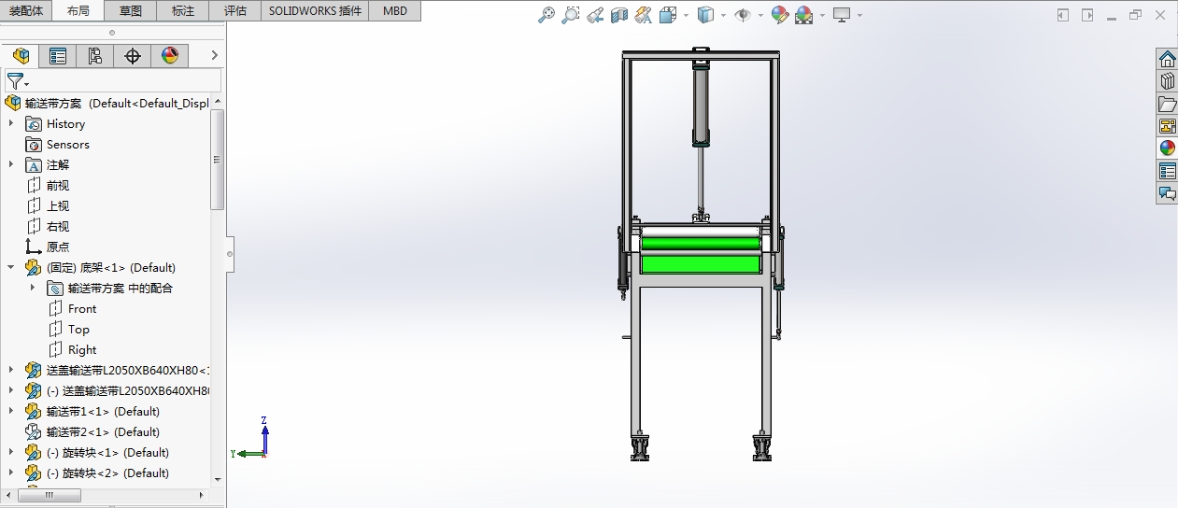Open the DisplayManager color ball tab
The width and height of the screenshot is (1178, 508).
(170, 56)
